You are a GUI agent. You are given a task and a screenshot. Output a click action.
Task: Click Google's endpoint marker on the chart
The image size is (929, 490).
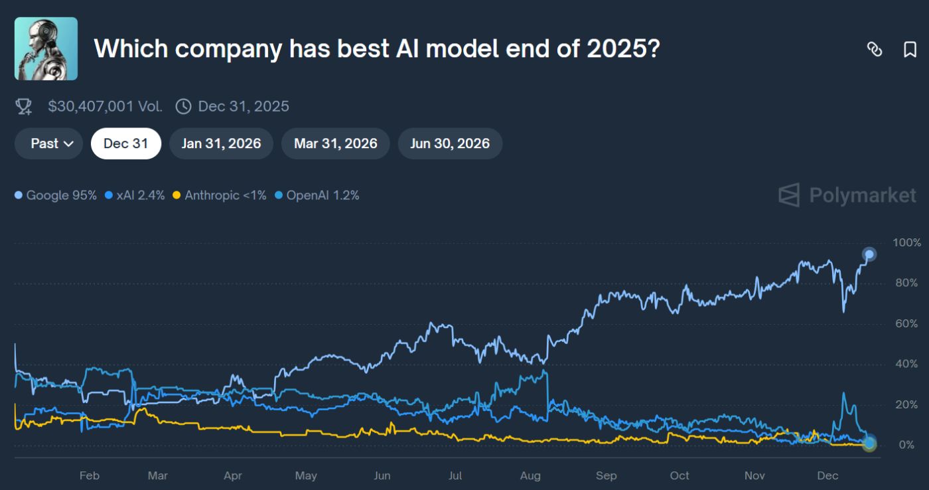[x=868, y=254]
